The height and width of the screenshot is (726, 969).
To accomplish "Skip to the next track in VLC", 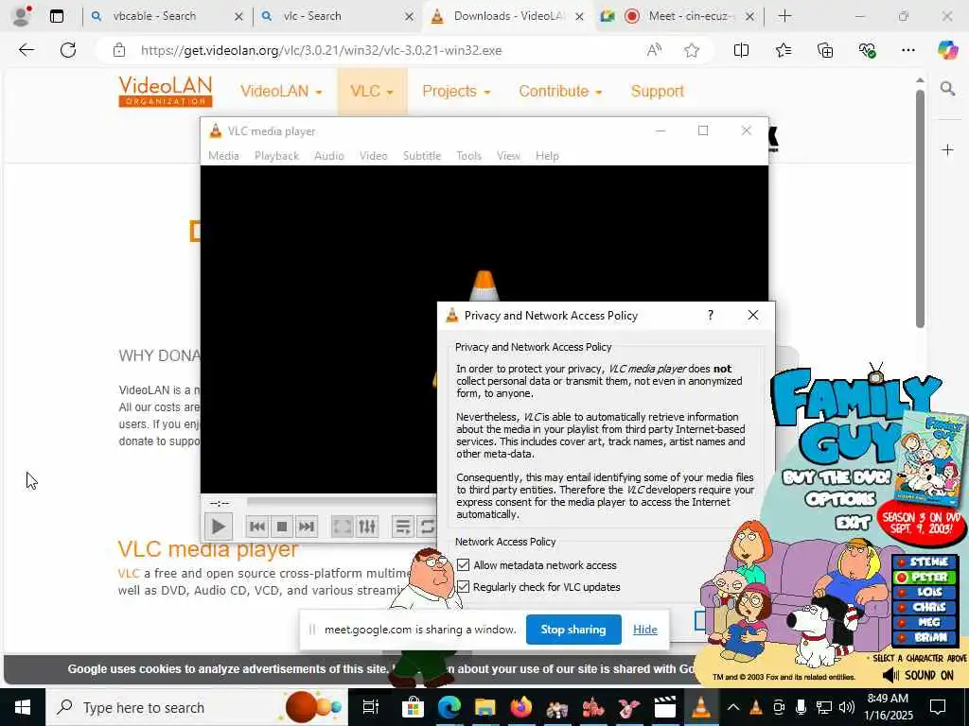I will pos(307,527).
